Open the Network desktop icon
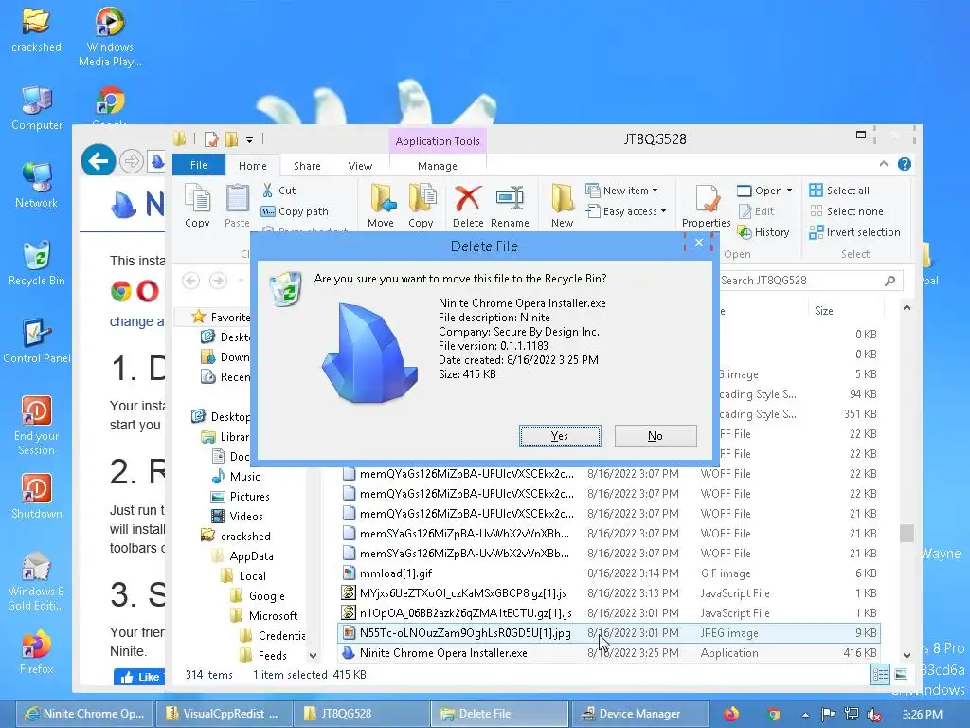This screenshot has height=728, width=970. tap(37, 187)
